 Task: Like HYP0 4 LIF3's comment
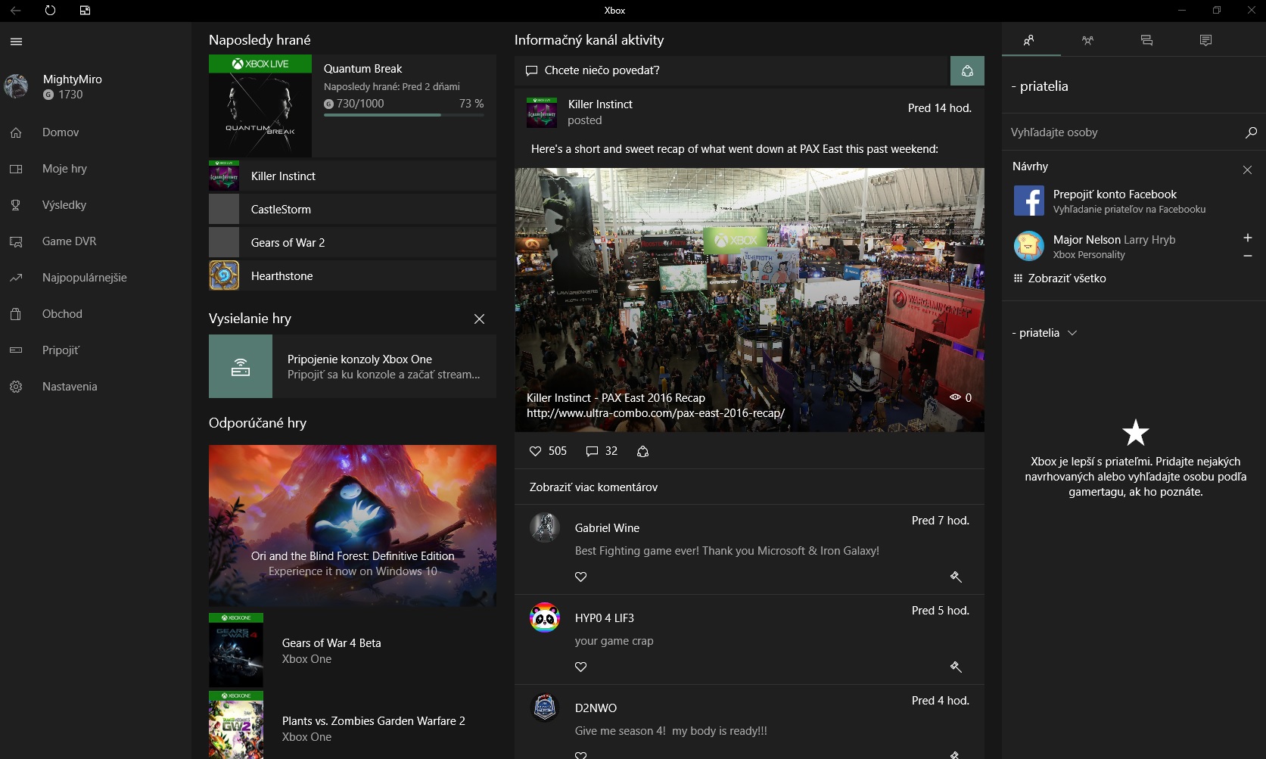[x=581, y=667]
